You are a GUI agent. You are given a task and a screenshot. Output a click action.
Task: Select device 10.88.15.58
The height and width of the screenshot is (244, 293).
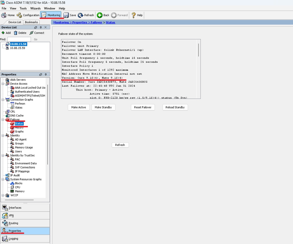18,44
